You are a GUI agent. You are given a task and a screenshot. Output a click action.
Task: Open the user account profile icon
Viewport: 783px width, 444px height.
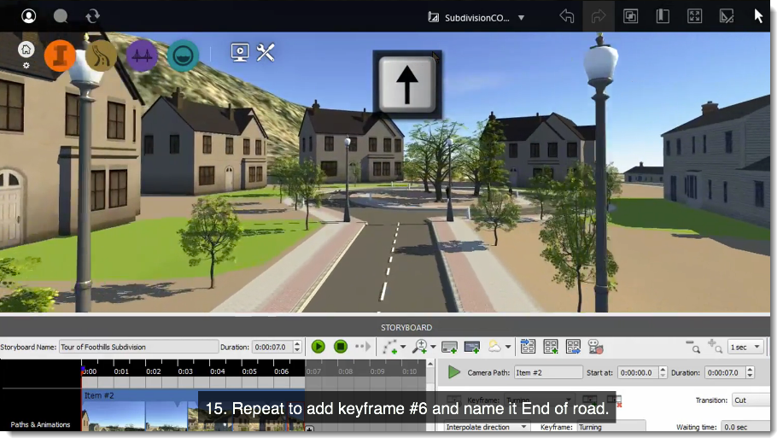coord(28,16)
